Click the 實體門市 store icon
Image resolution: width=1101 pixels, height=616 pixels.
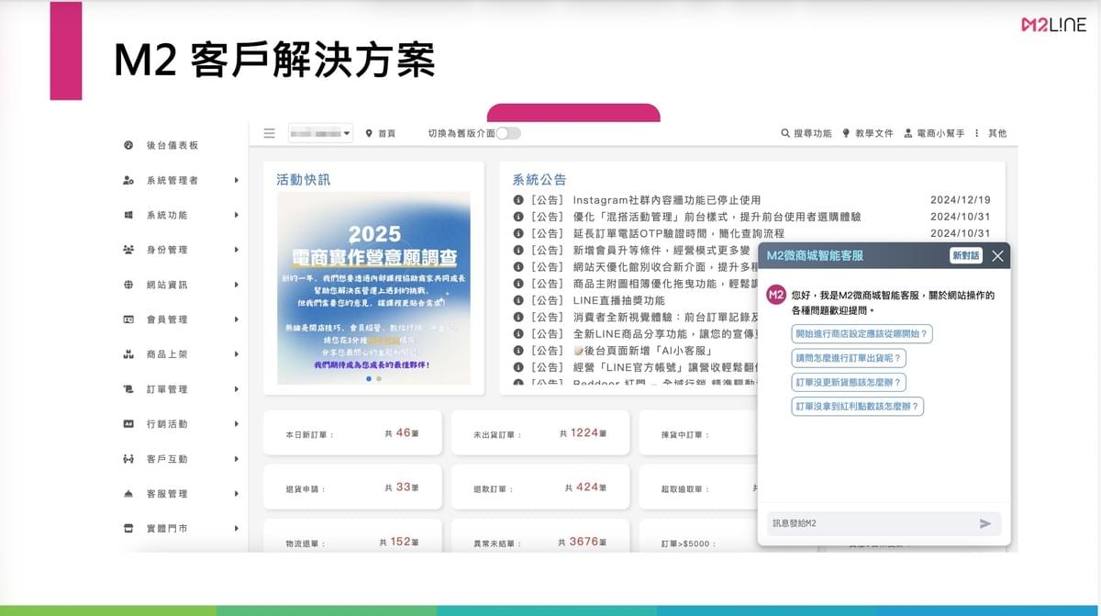(128, 529)
